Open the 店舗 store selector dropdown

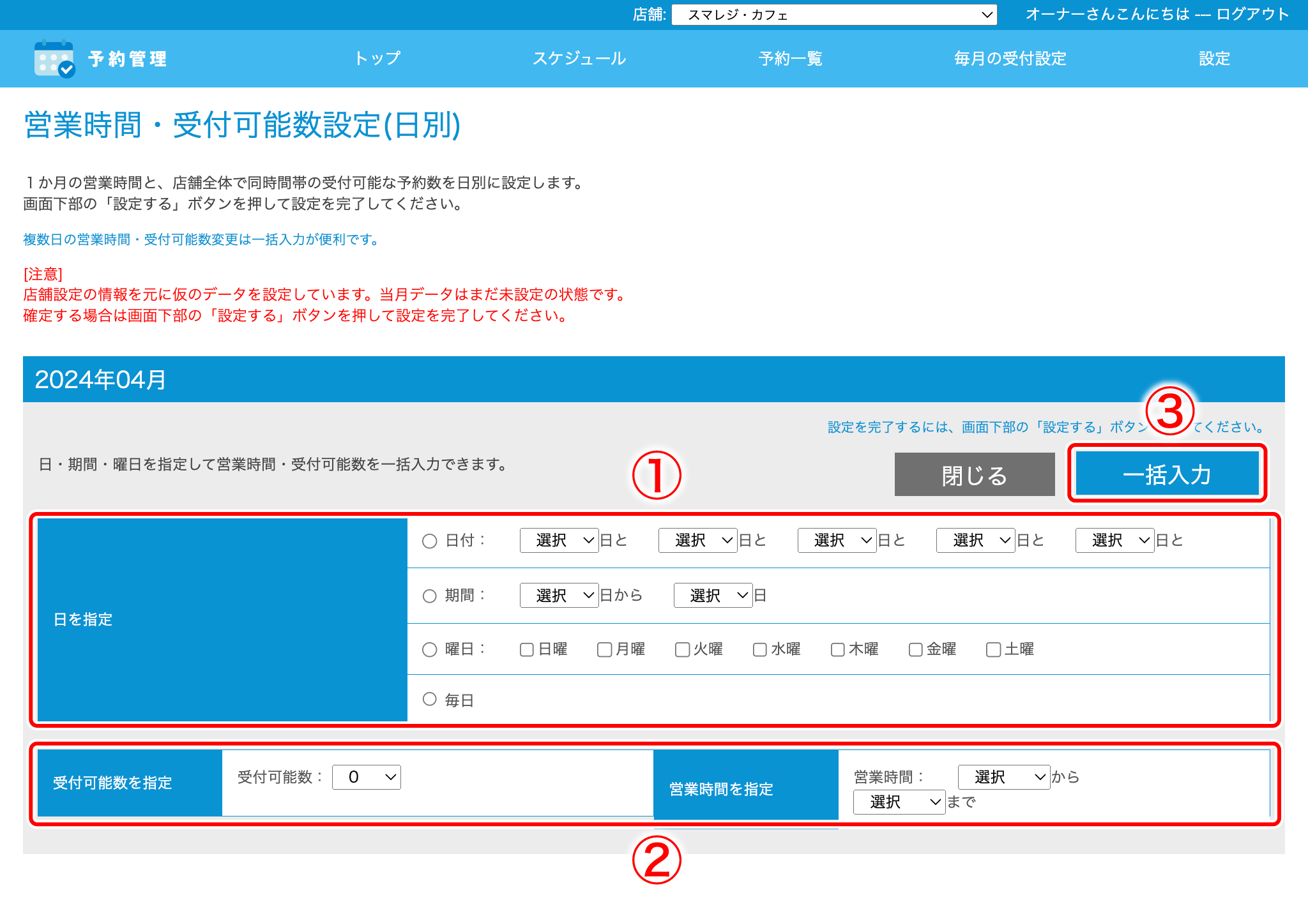[x=832, y=14]
